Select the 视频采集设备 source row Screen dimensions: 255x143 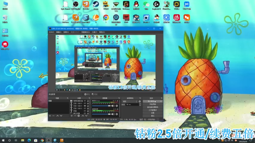click(79, 101)
